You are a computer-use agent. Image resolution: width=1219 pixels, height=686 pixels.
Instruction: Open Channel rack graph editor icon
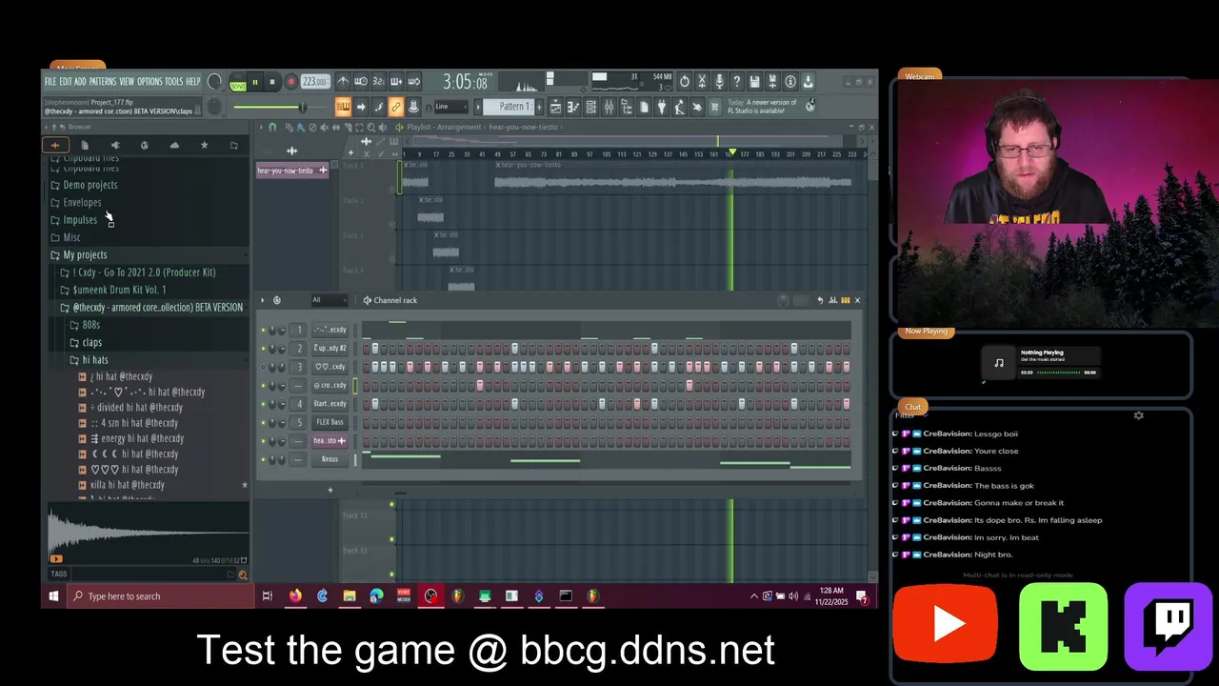(x=832, y=300)
